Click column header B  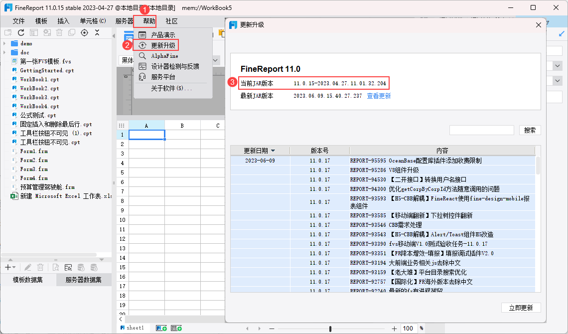click(182, 125)
